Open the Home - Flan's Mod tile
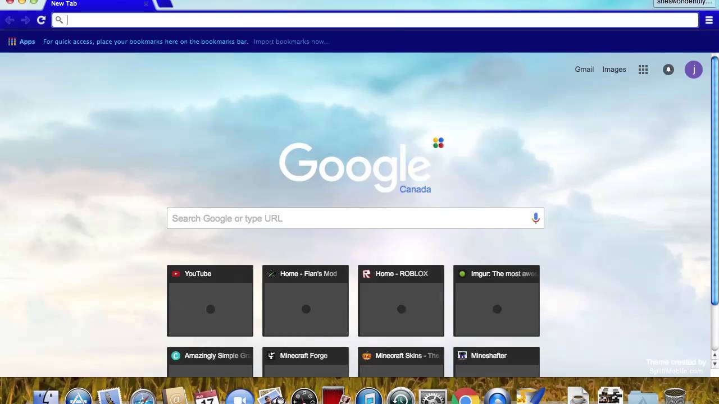The width and height of the screenshot is (719, 404). tap(306, 301)
